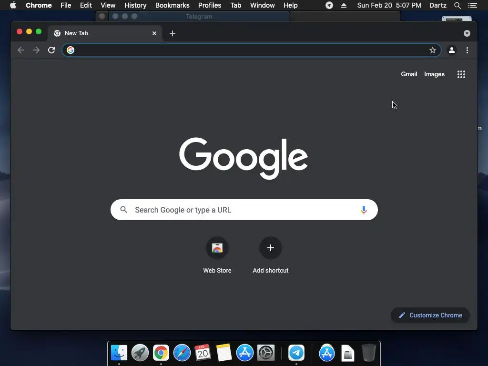The width and height of the screenshot is (488, 366).
Task: Open Chrome's three-dot menu
Action: [467, 50]
